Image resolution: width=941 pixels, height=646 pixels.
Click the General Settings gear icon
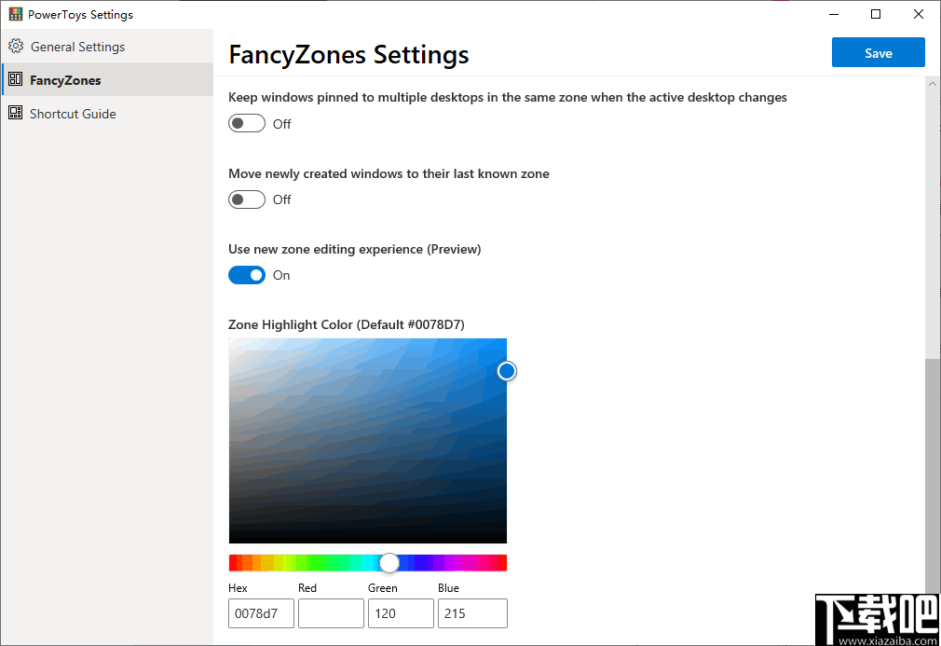tap(15, 47)
